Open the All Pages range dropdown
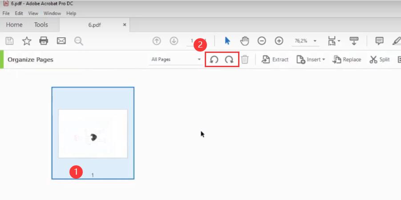The width and height of the screenshot is (401, 200). point(176,60)
